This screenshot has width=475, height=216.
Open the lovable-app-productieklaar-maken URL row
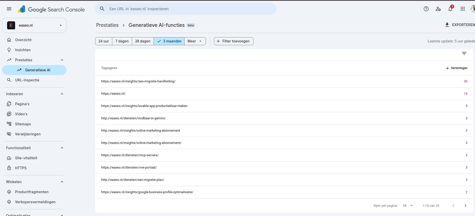click(285, 106)
